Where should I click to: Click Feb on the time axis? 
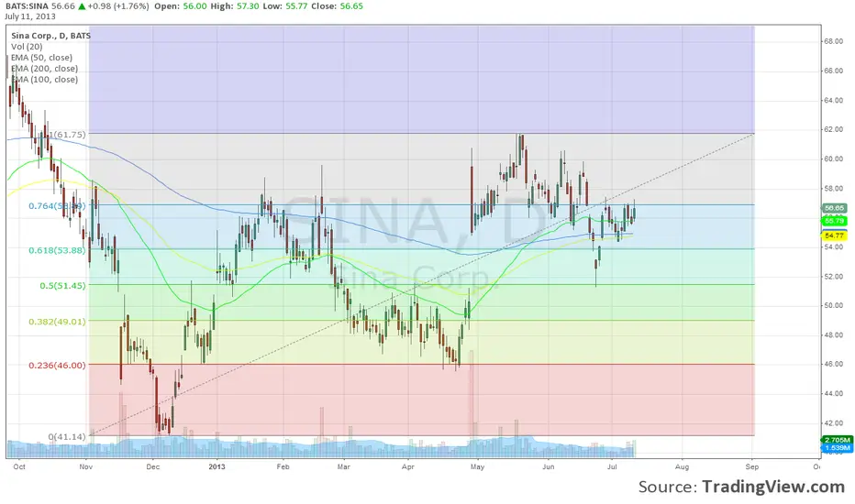(x=283, y=467)
